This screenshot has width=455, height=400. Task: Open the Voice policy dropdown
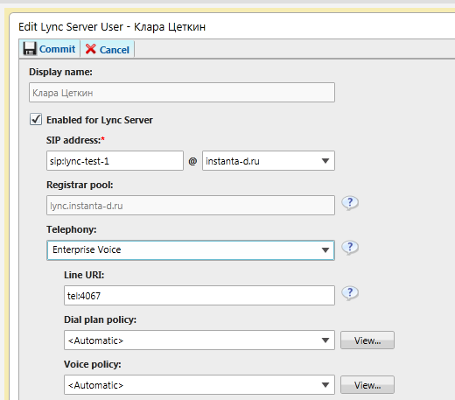(199, 385)
